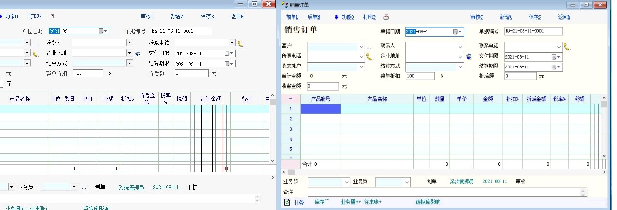
Task: Expand the 客户 dropdown in right window
Action: pos(362,47)
